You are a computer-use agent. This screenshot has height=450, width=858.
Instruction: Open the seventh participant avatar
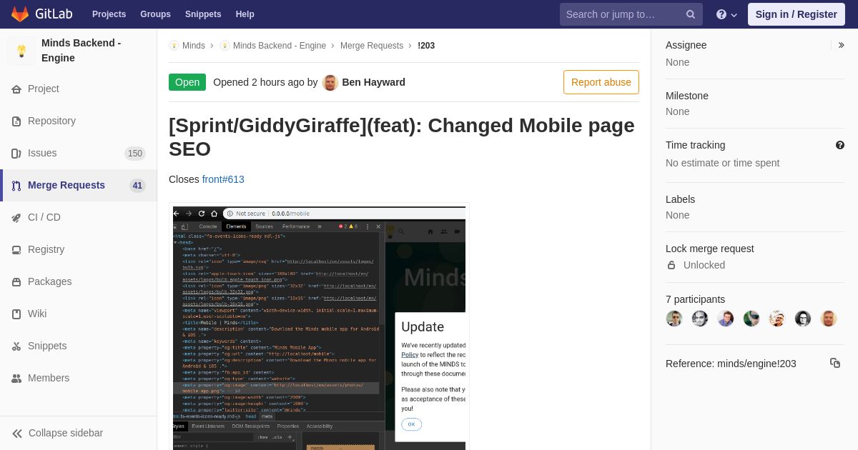click(x=829, y=319)
